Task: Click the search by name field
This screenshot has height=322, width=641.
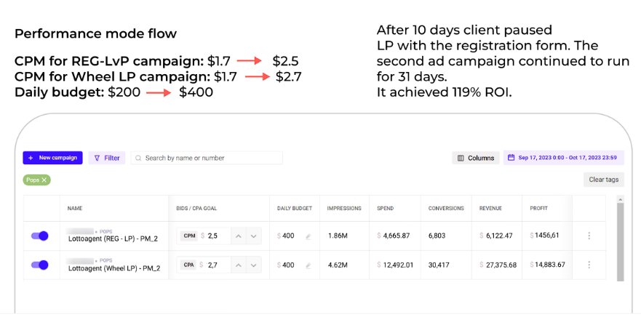Action: [x=207, y=158]
